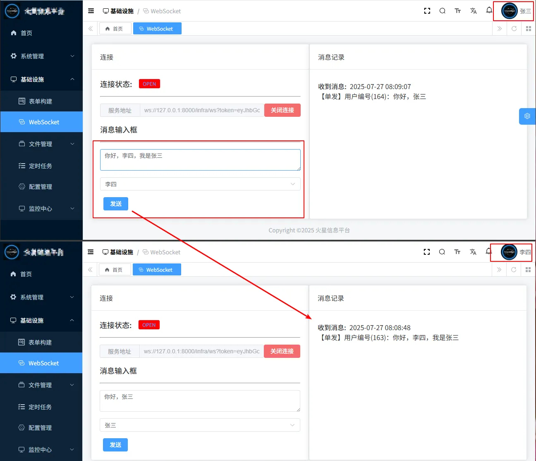Switch to WebSocket tab in 李四 window
The width and height of the screenshot is (536, 461).
[157, 270]
